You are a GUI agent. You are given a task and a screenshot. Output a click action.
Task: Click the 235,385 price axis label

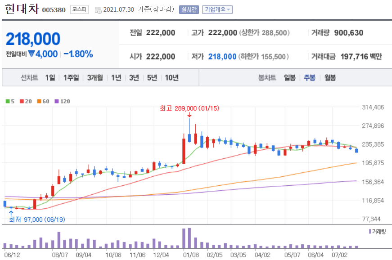[373, 144]
